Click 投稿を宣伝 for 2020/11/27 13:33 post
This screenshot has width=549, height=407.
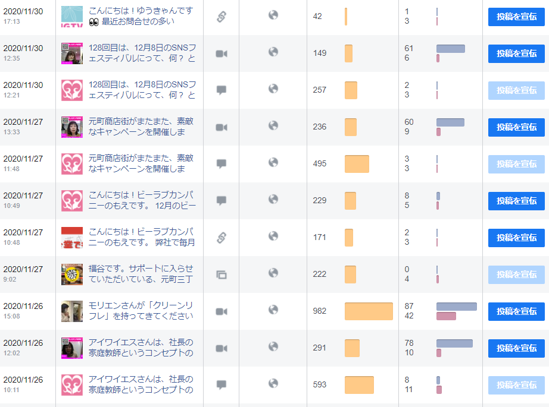pos(516,127)
